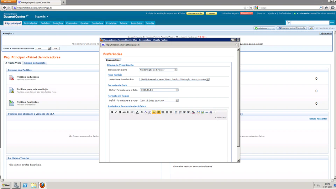Toggle italic formatting in signature editor
Image resolution: width=336 pixels, height=189 pixels.
pyautogui.click(x=116, y=112)
